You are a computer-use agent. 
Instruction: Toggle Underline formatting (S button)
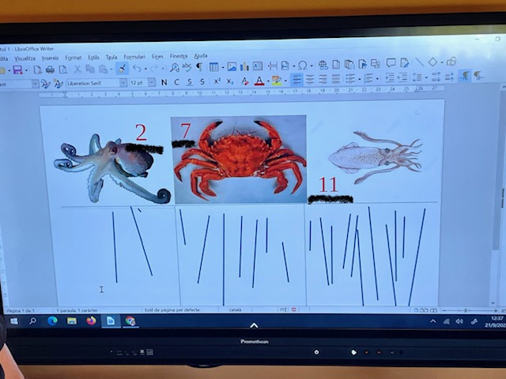tap(190, 82)
